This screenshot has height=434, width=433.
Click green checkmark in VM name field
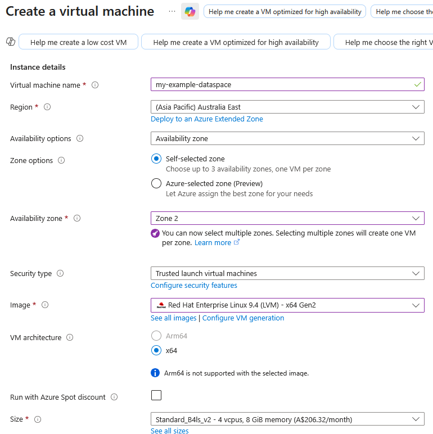click(x=417, y=84)
